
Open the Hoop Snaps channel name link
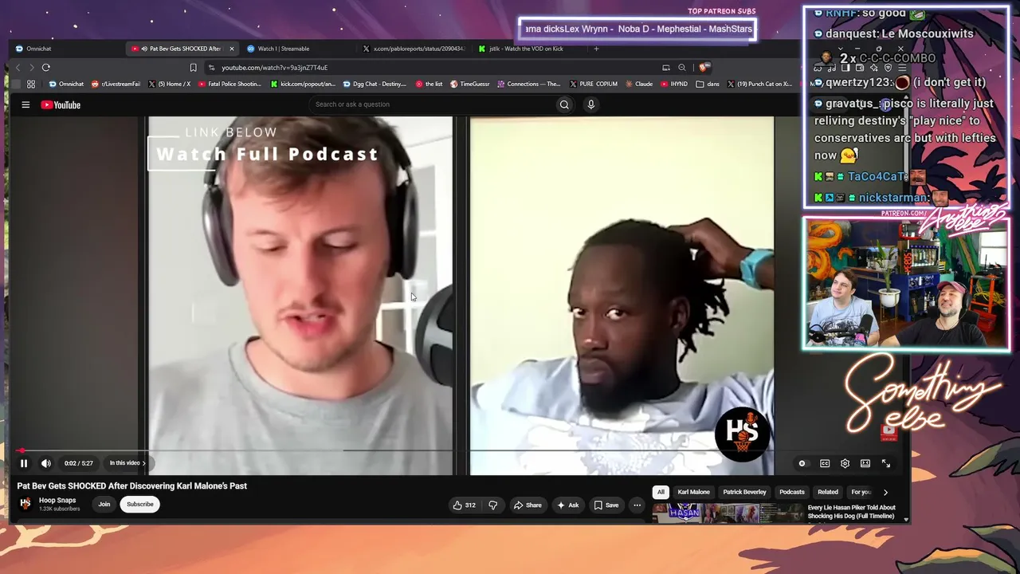[57, 501]
